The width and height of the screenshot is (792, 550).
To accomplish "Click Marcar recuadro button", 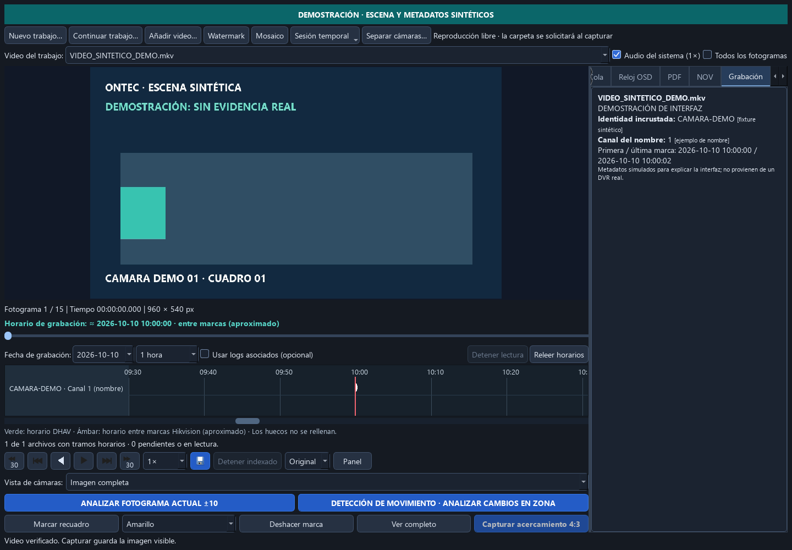I will coord(62,524).
